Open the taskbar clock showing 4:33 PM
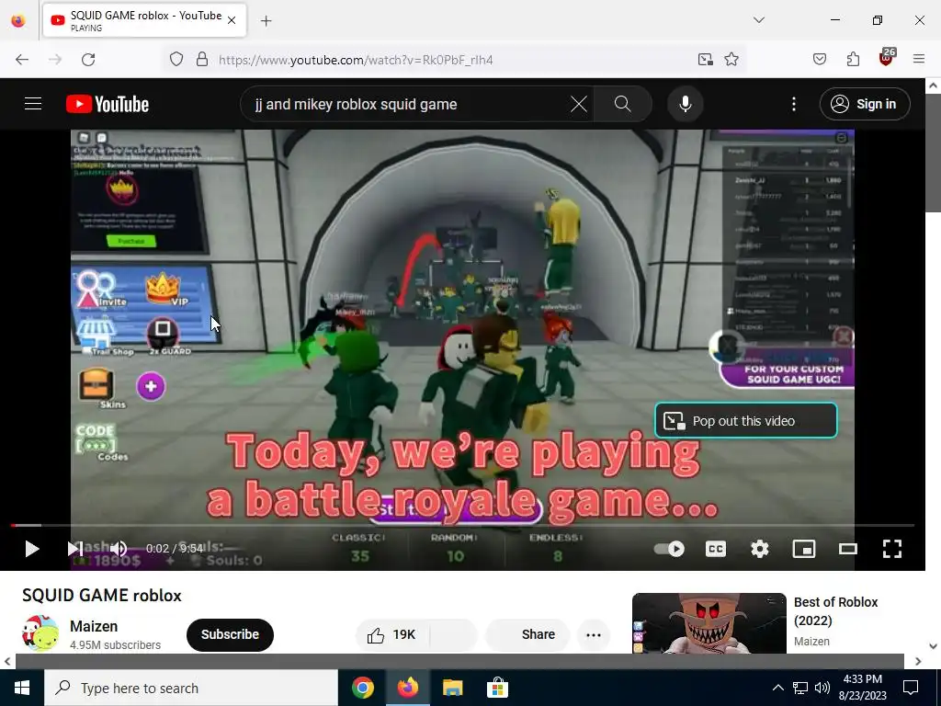This screenshot has width=941, height=706. 864,688
